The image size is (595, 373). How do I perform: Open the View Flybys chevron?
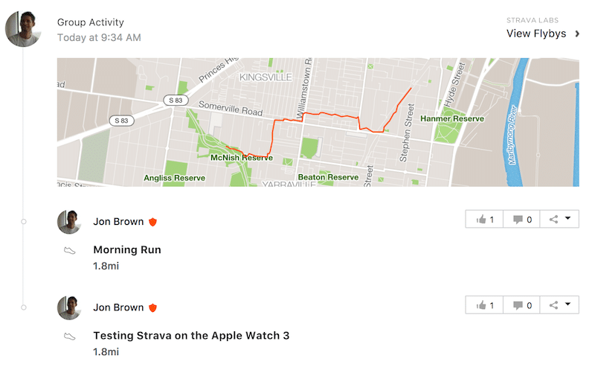tap(577, 34)
